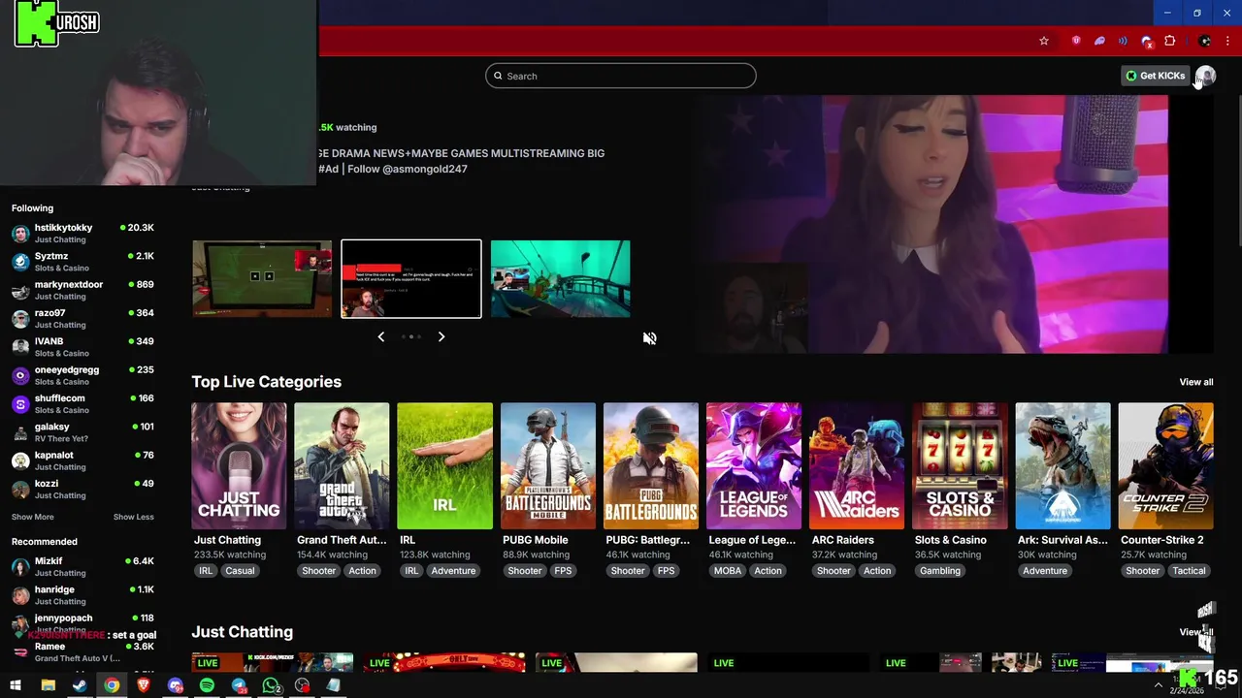Open oneeyedgregg channel in sidebar

[x=82, y=375]
